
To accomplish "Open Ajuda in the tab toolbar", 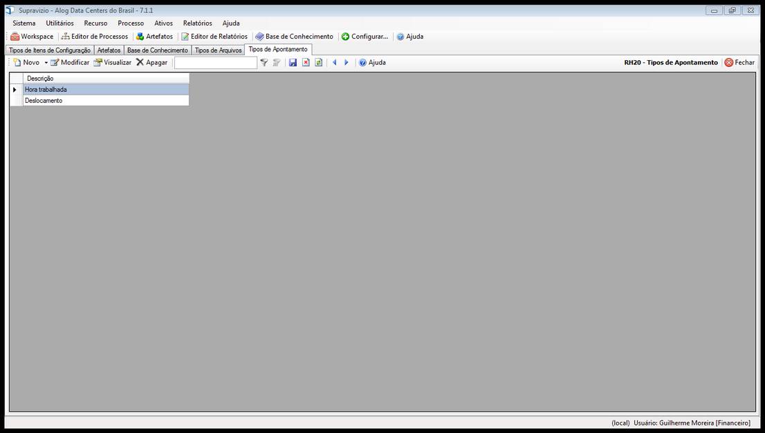I will pyautogui.click(x=372, y=62).
